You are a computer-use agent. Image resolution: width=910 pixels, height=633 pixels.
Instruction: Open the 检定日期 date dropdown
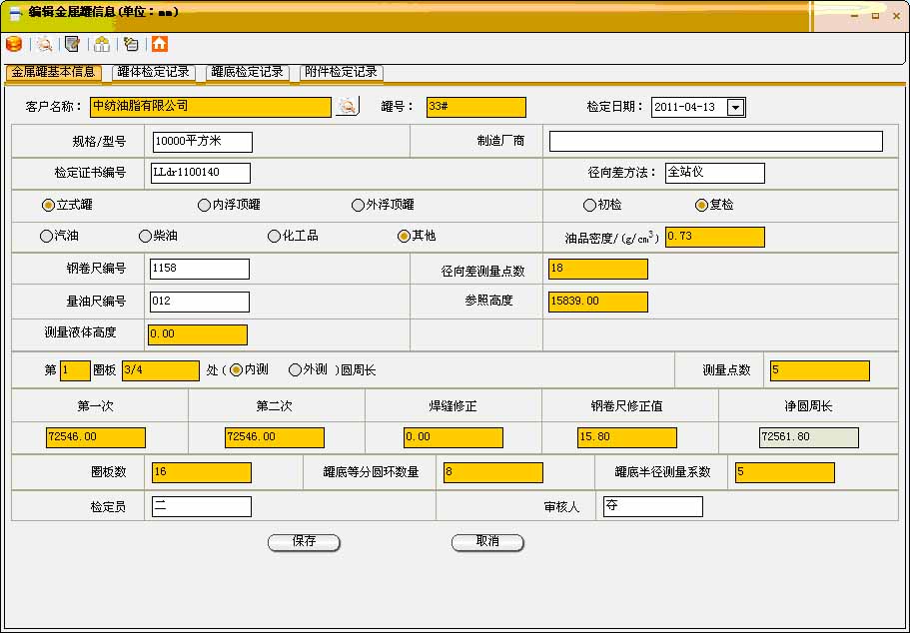click(734, 107)
